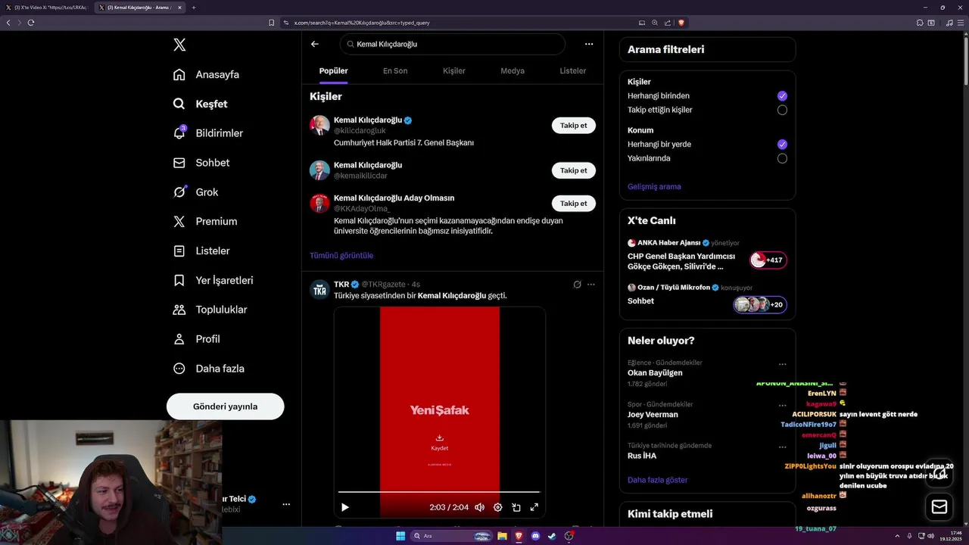Viewport: 969px width, 545px height.
Task: Click the Brave Shields lion icon
Action: 681,23
